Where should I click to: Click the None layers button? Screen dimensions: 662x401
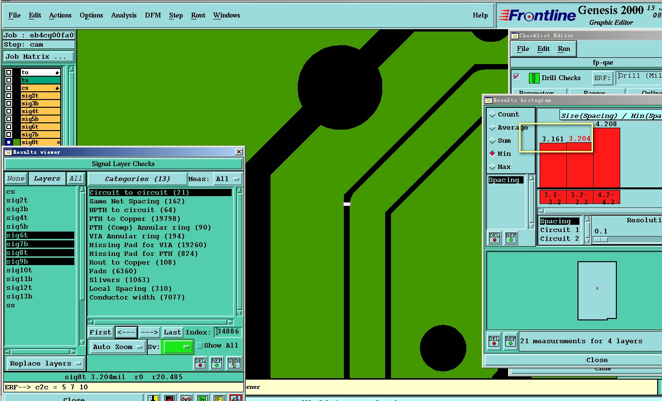(16, 179)
